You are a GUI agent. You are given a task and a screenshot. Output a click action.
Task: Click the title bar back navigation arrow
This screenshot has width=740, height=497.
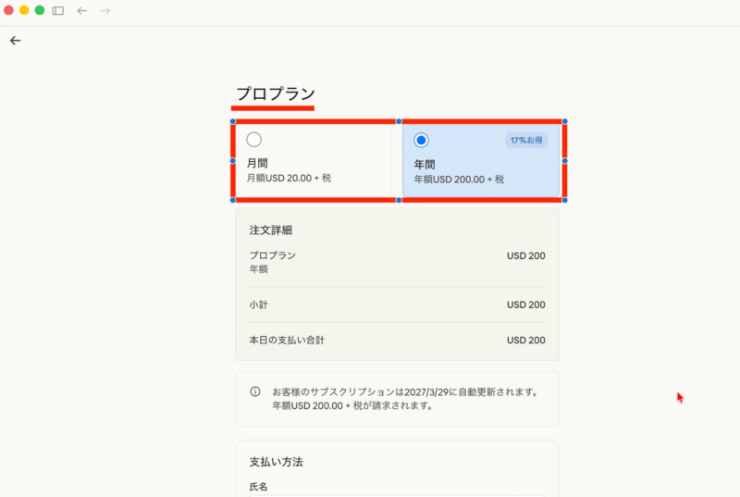(82, 10)
